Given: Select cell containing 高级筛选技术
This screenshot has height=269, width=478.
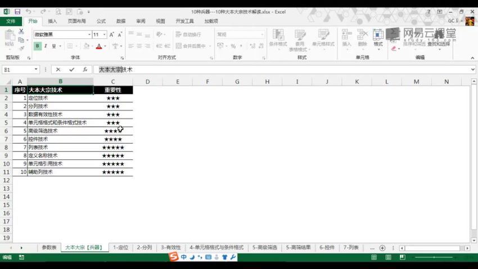Looking at the screenshot, I should coord(60,131).
